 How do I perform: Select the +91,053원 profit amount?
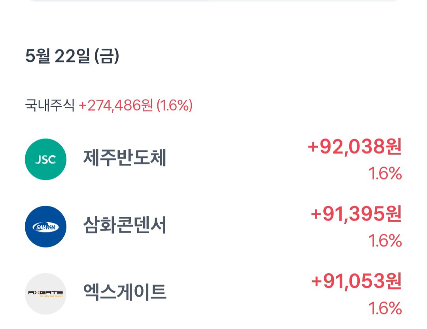(357, 281)
